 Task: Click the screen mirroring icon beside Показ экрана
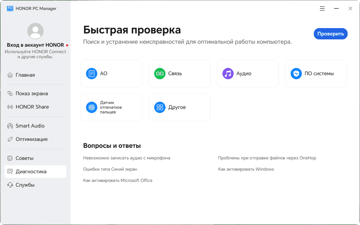(x=10, y=93)
